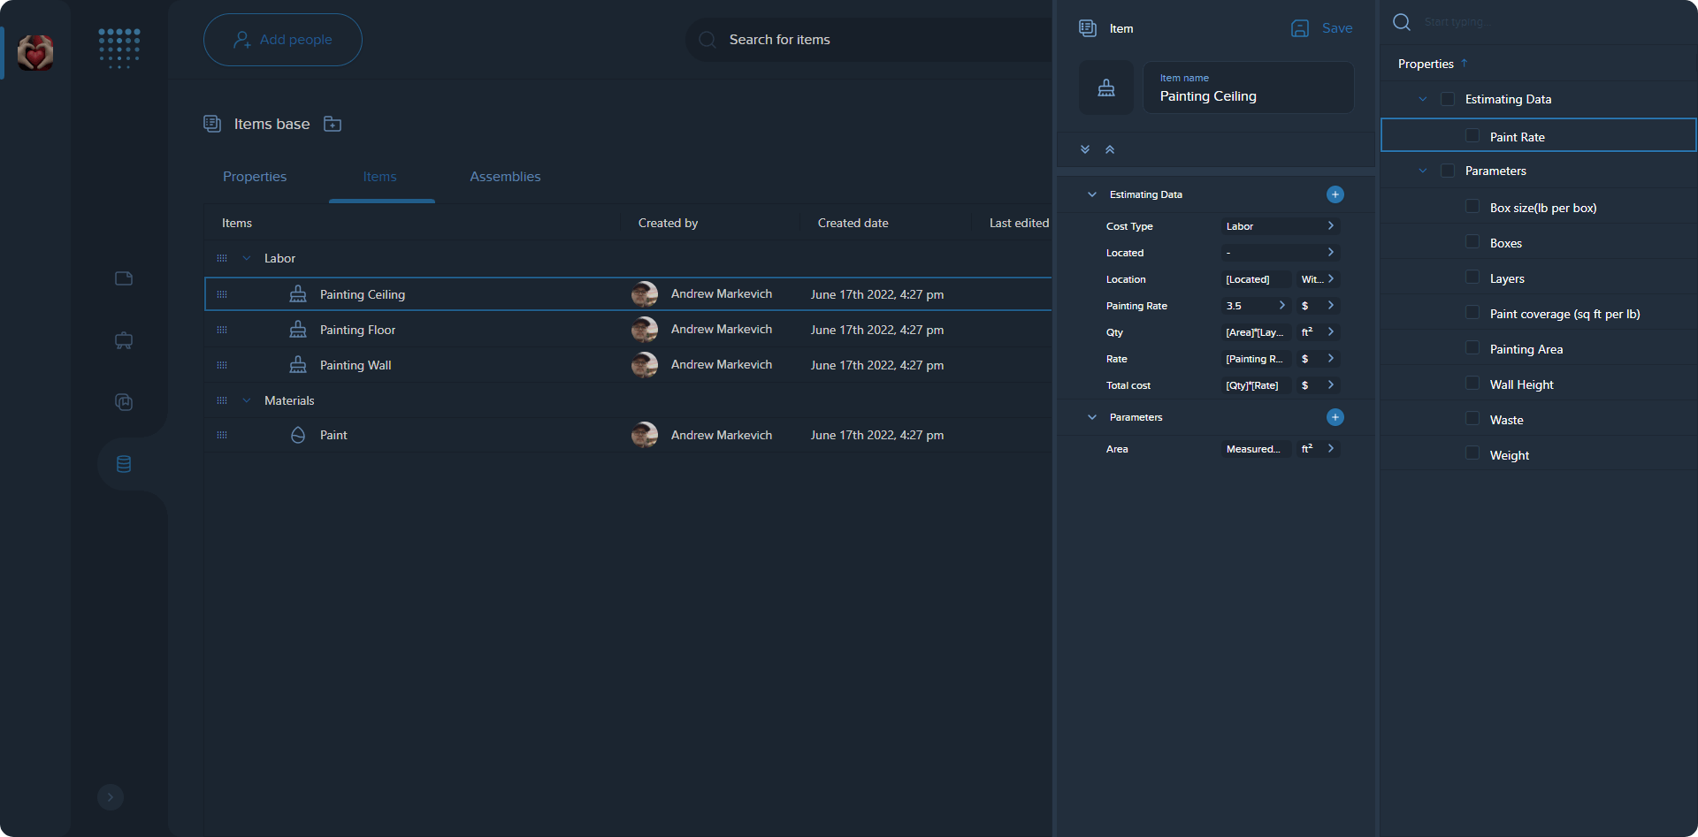Screen dimensions: 1698x837
Task: Open the presentation board sidebar icon
Action: coord(124,340)
